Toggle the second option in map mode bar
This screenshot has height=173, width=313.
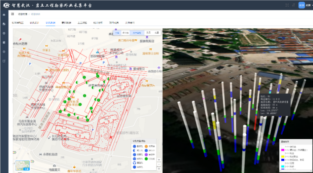(125, 33)
